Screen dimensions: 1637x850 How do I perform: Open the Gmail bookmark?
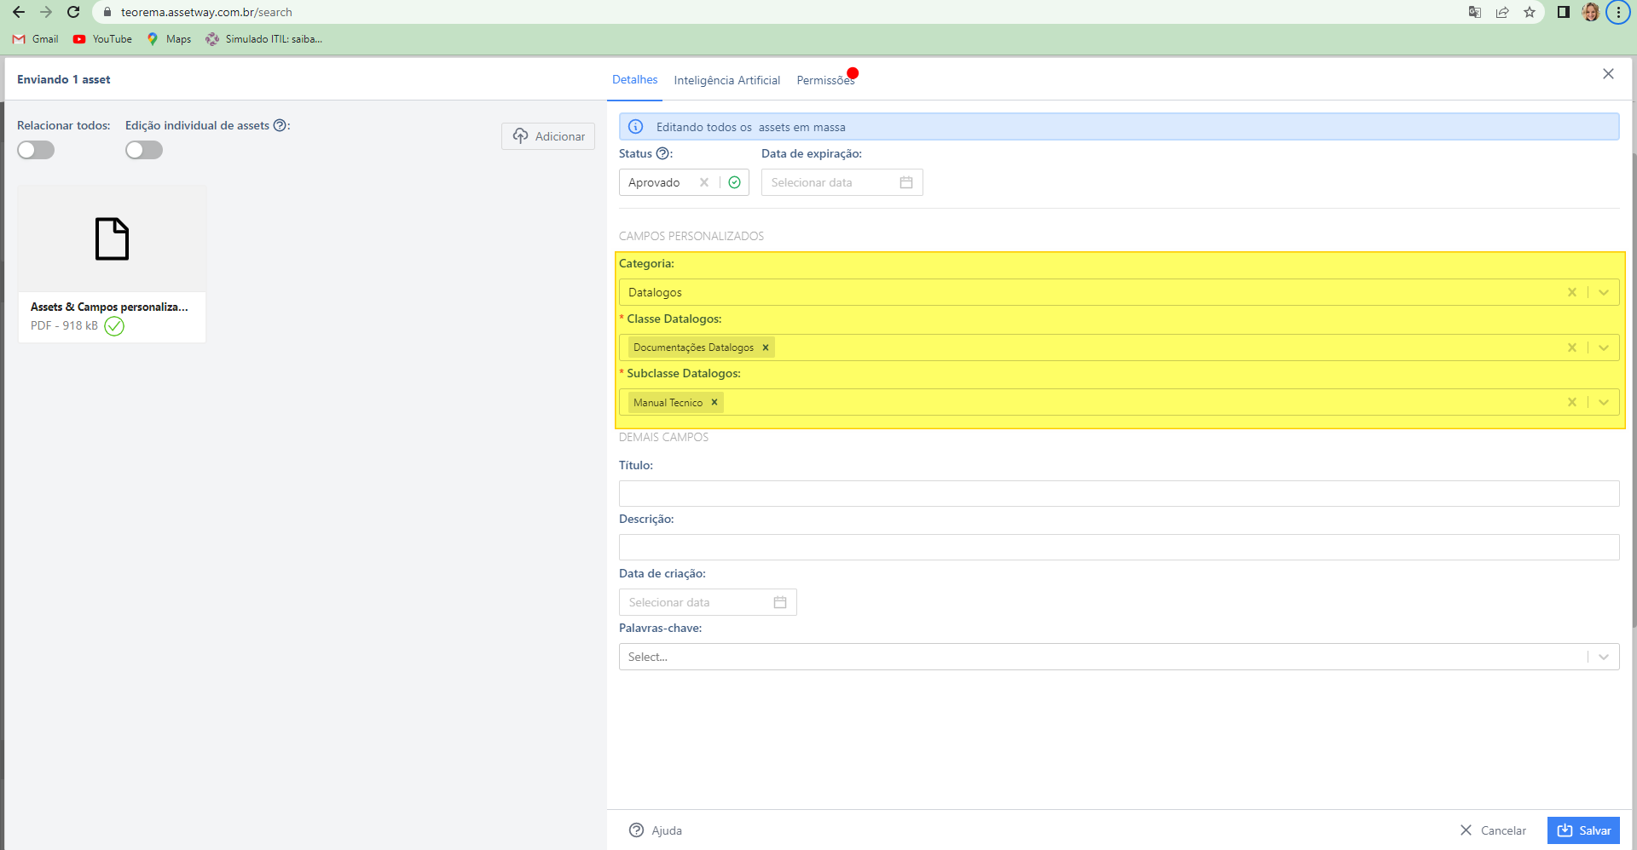tap(35, 39)
